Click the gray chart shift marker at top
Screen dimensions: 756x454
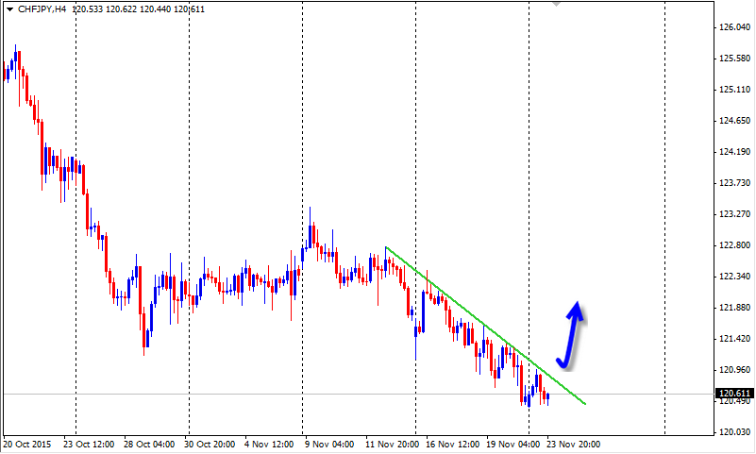coord(557,4)
